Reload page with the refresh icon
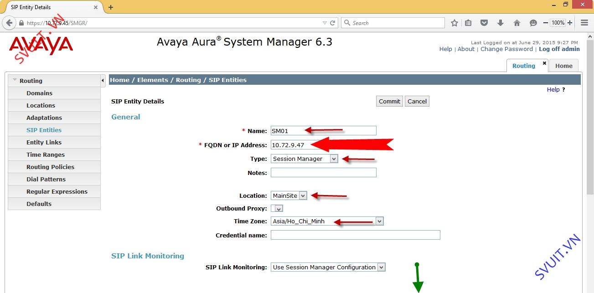Viewport: 594px width, 293px height. pyautogui.click(x=333, y=23)
